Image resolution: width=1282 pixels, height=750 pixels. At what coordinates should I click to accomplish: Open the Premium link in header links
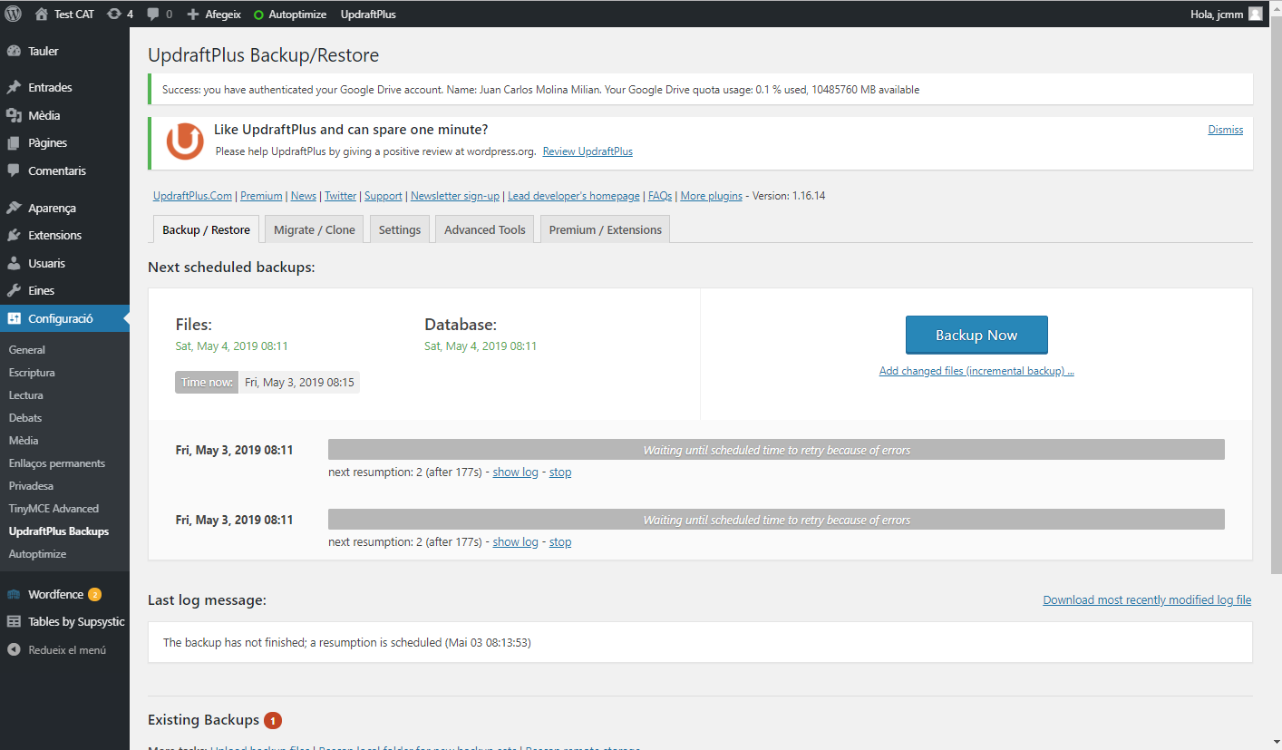(261, 195)
